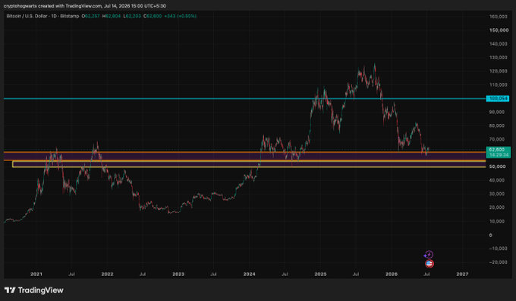Click the 2024 time axis label
516x301 pixels.
(x=250, y=274)
